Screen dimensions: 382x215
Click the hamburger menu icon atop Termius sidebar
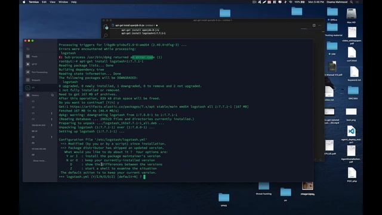coord(28,49)
